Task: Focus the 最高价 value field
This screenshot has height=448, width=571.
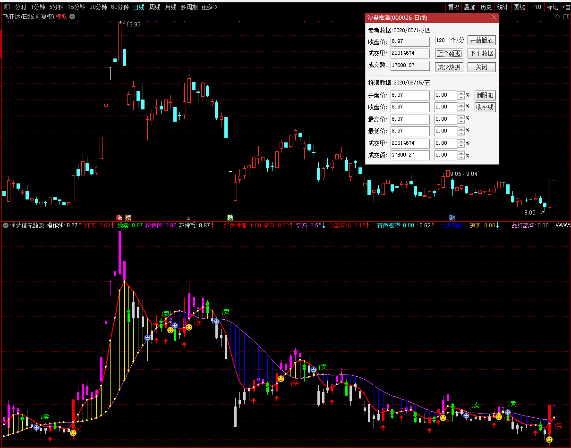Action: click(410, 119)
